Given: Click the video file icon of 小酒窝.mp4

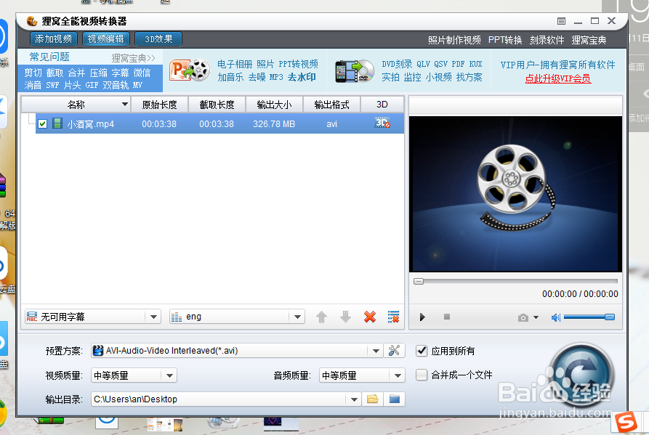Looking at the screenshot, I should point(57,123).
